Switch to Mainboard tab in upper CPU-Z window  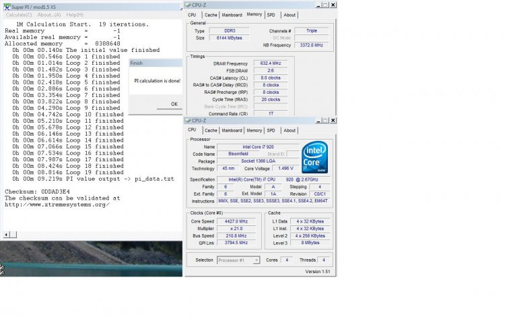click(x=232, y=15)
